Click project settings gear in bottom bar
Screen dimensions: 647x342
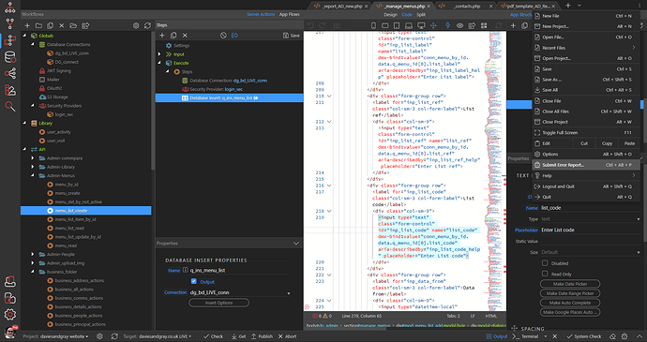tap(99, 336)
